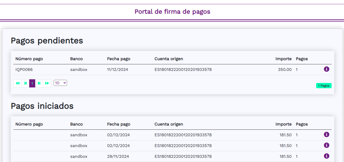Open info for pending payment IQP0066
The image size is (344, 162).
pos(326,69)
